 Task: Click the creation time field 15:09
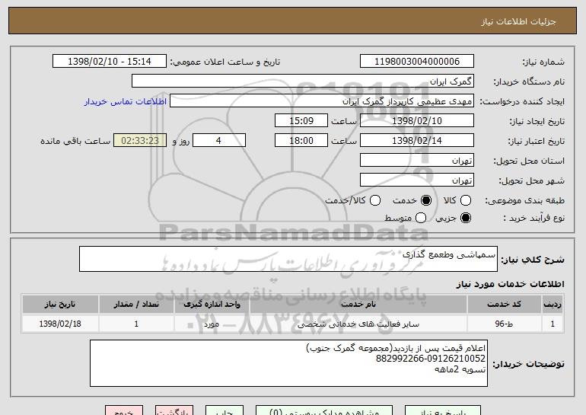(x=301, y=121)
